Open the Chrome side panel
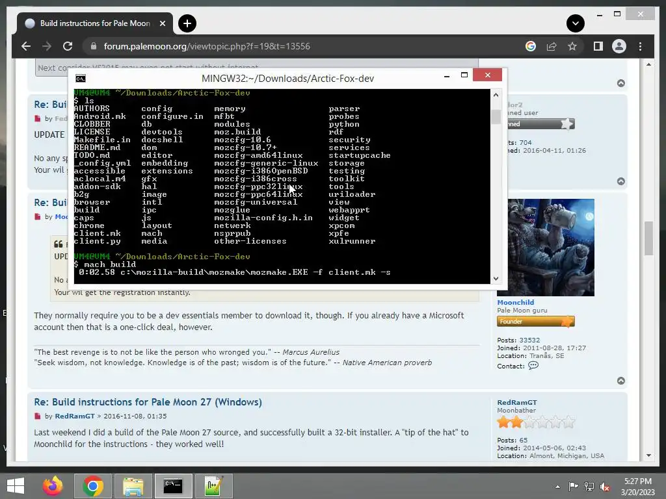 tap(598, 46)
